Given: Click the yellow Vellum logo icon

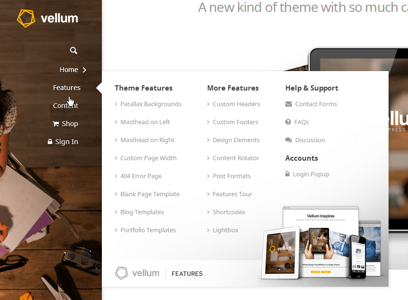Looking at the screenshot, I should [x=26, y=18].
